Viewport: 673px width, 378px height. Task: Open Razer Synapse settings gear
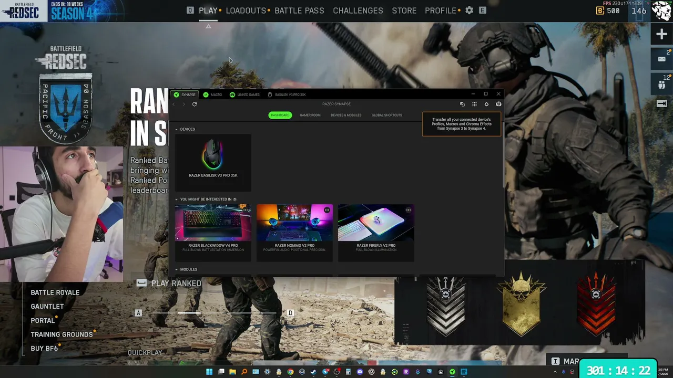[x=486, y=104]
